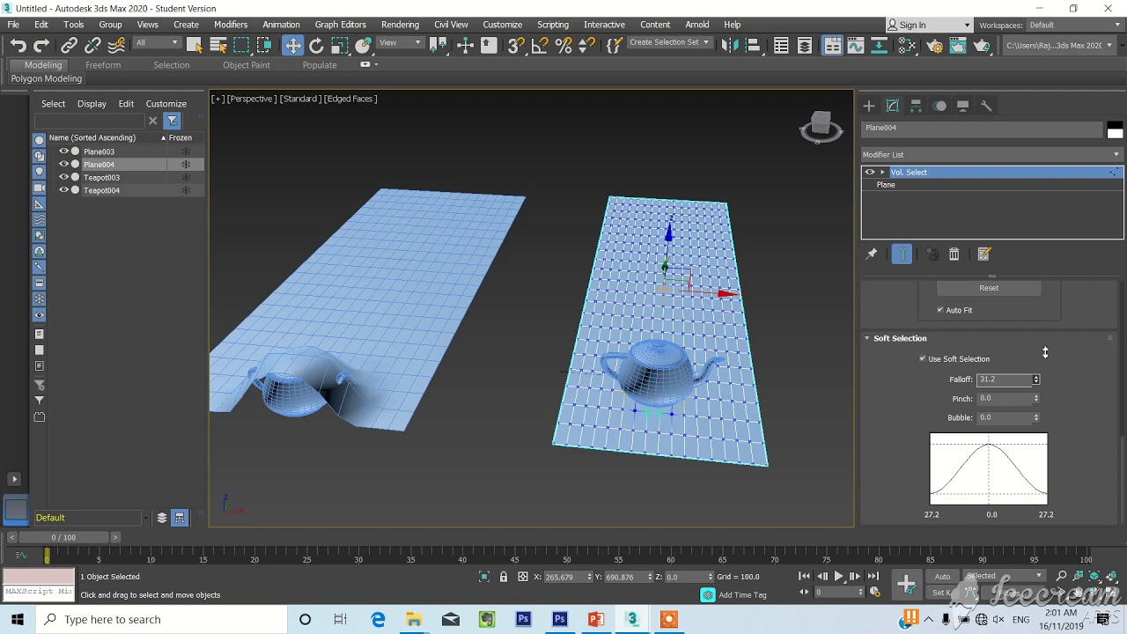Switch to the Object Paint ribbon tab

tap(247, 65)
